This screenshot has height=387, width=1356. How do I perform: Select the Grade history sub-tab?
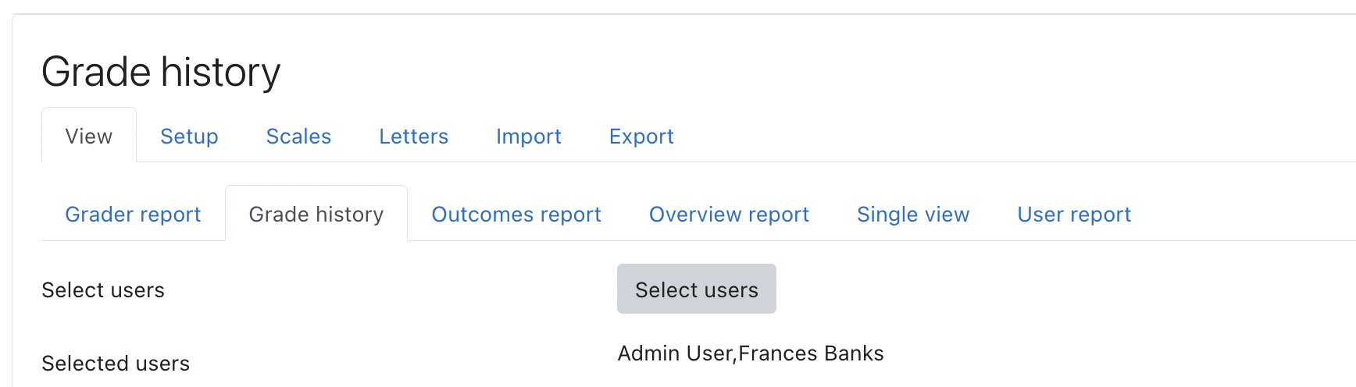tap(316, 214)
